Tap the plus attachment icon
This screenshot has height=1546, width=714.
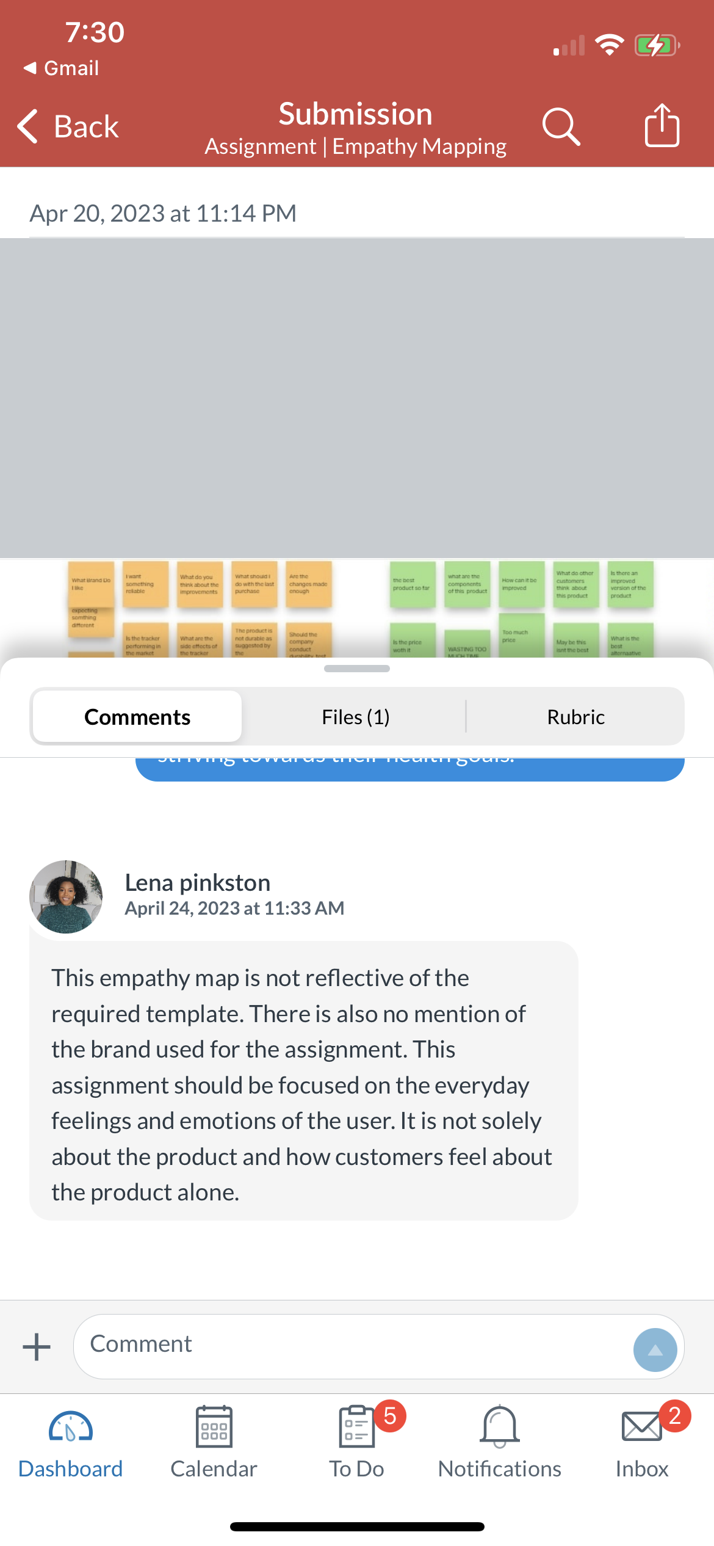point(37,1346)
